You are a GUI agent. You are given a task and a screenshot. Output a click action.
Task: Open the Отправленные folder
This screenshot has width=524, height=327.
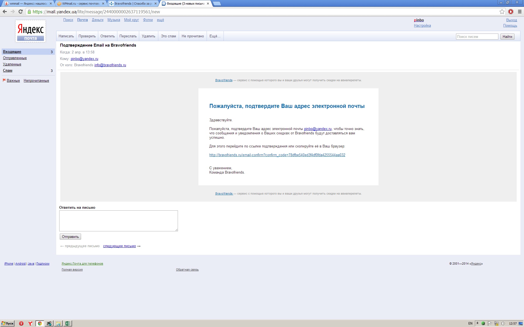[x=15, y=58]
